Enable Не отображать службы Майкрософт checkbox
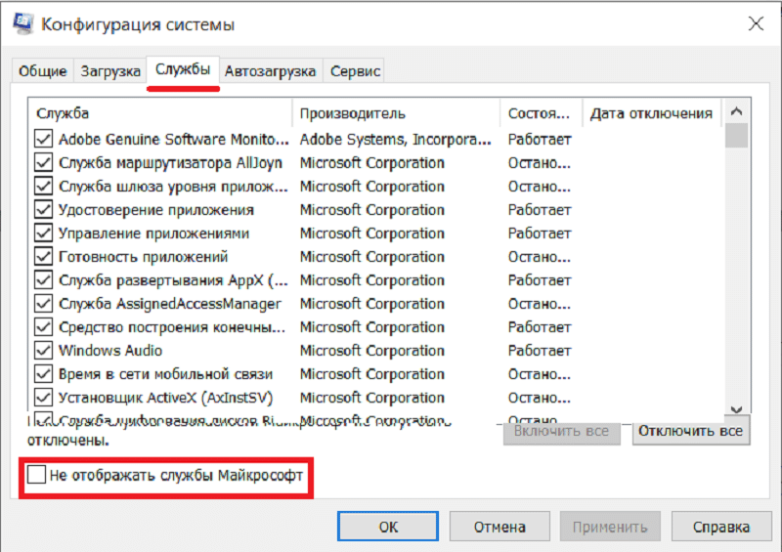 (x=37, y=475)
